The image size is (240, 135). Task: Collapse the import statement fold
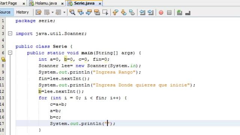point(10,33)
